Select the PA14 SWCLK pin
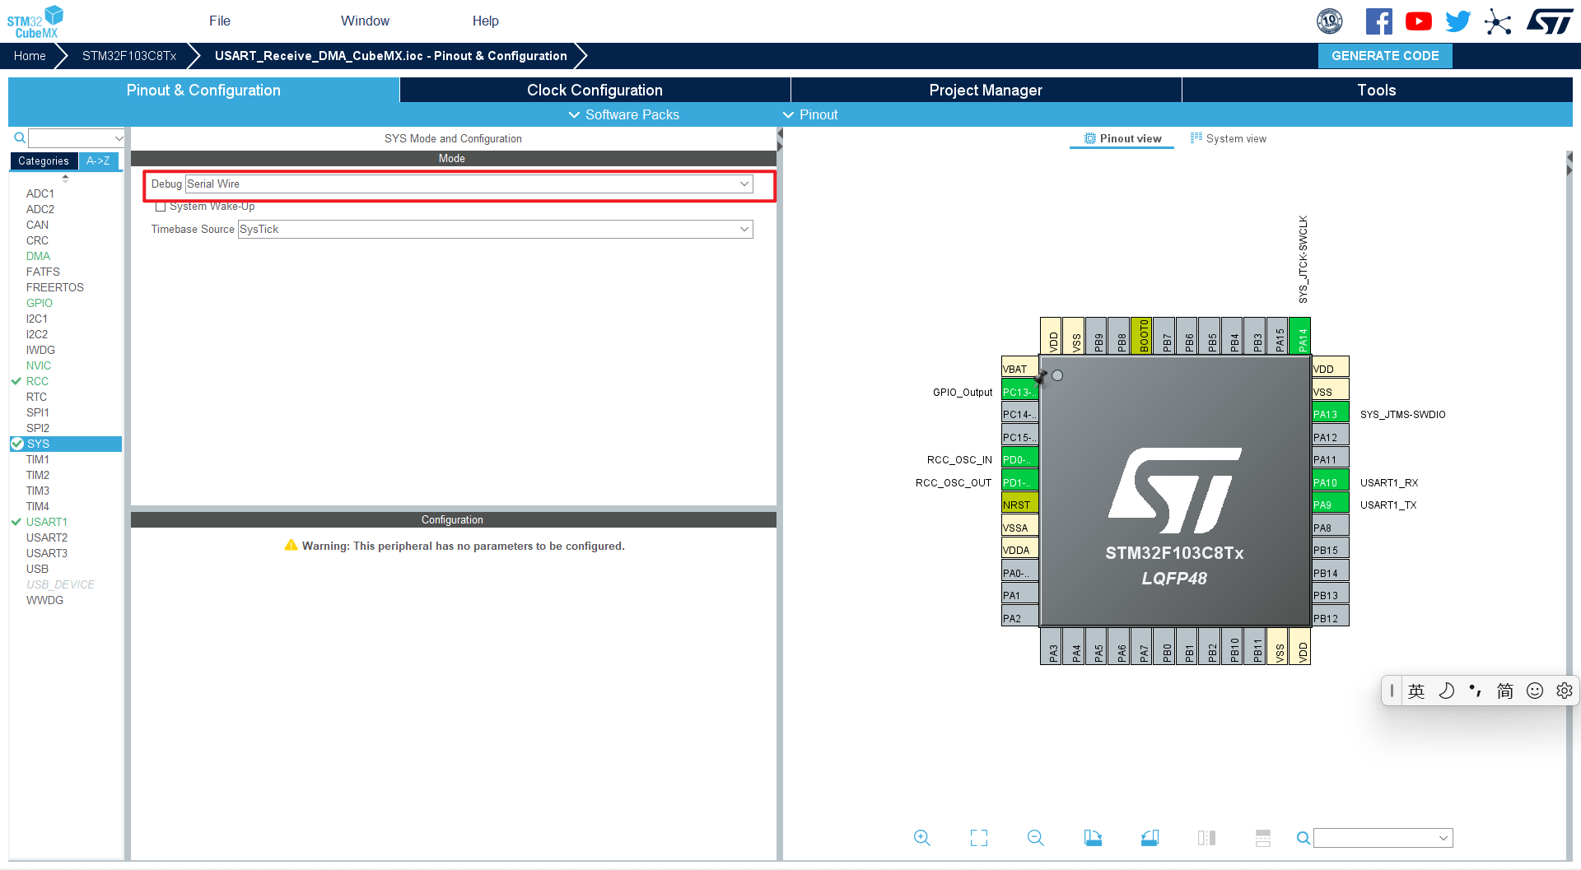Screen dimensions: 1581x870 (1299, 336)
